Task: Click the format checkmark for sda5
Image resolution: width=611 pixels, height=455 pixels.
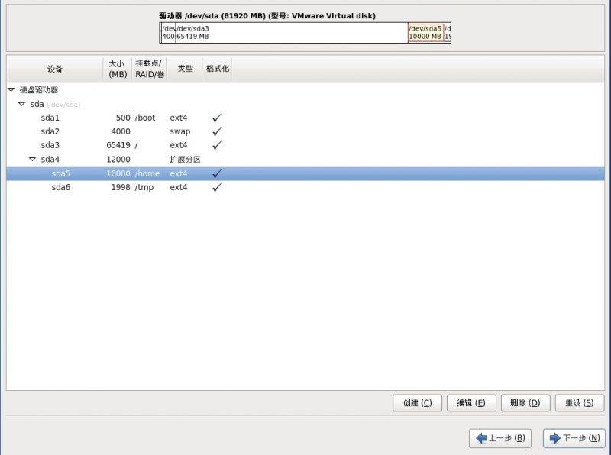Action: pos(217,174)
